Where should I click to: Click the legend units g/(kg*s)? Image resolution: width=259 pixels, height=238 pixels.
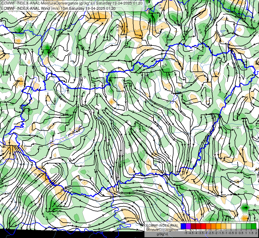coord(162,234)
